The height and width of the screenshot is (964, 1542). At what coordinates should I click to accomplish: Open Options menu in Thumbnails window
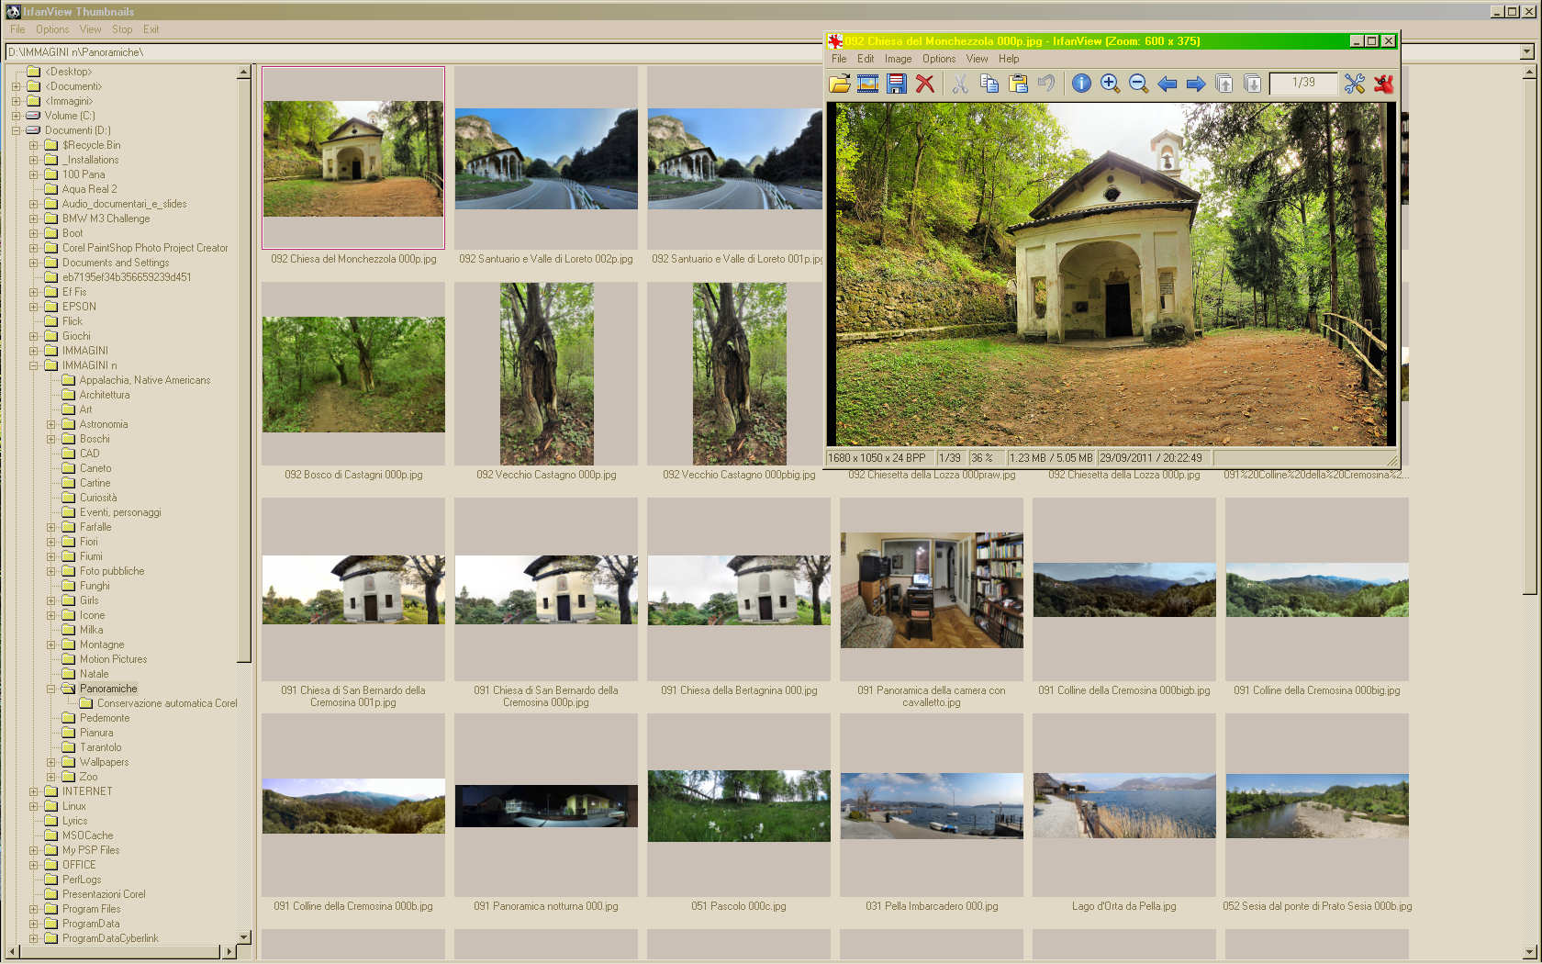(52, 29)
